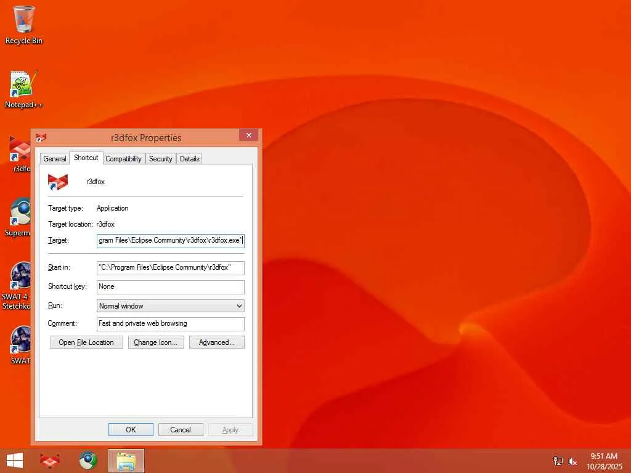
Task: Switch to the General tab
Action: 55,159
